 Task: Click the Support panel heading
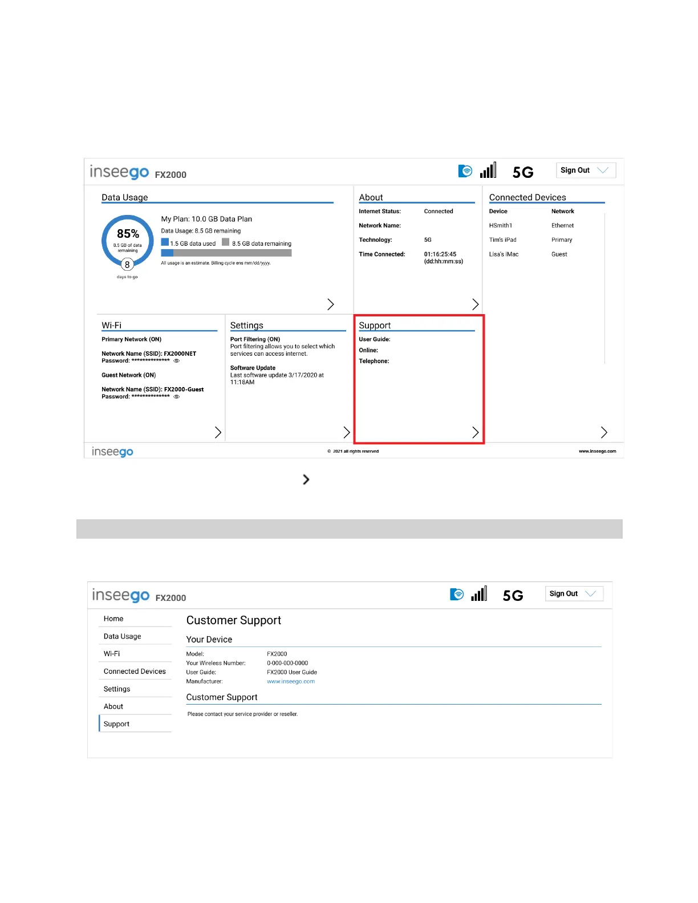coord(375,326)
